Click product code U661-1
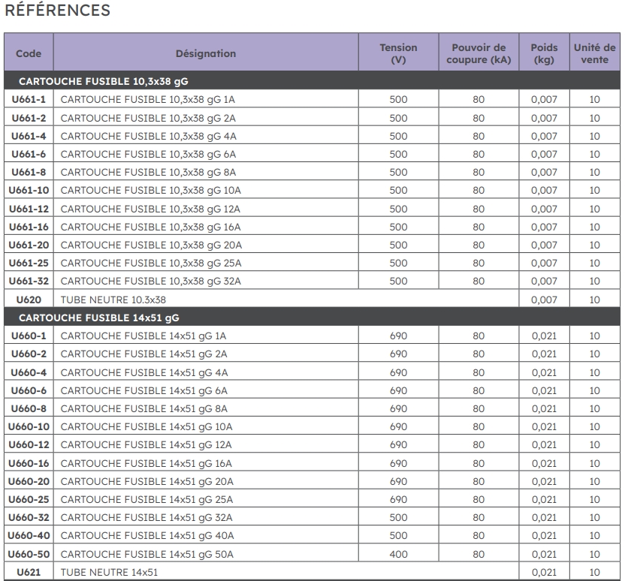The height and width of the screenshot is (581, 625). tap(29, 100)
